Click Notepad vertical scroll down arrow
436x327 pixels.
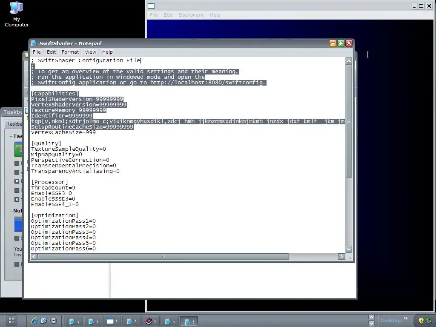pos(349,249)
